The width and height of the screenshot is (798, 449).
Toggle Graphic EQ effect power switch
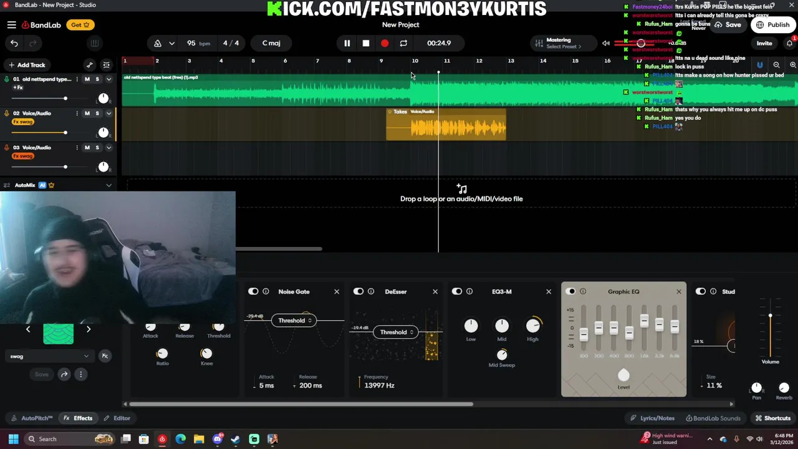click(570, 291)
